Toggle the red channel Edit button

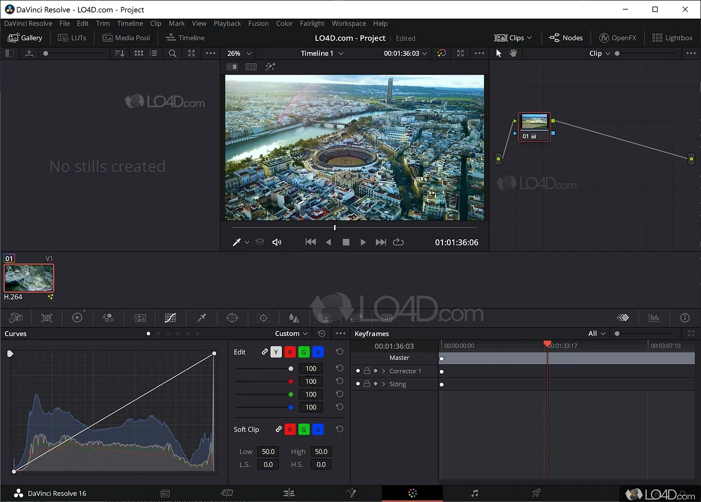pyautogui.click(x=290, y=352)
